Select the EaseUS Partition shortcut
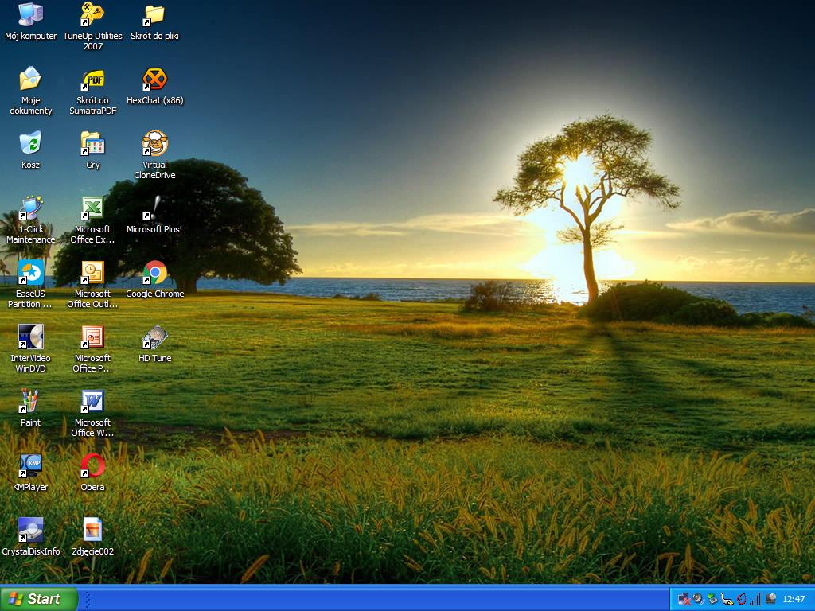 (30, 273)
